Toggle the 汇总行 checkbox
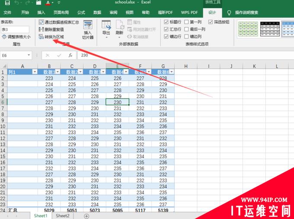Viewport: 294px width, 219px height. [x=166, y=29]
